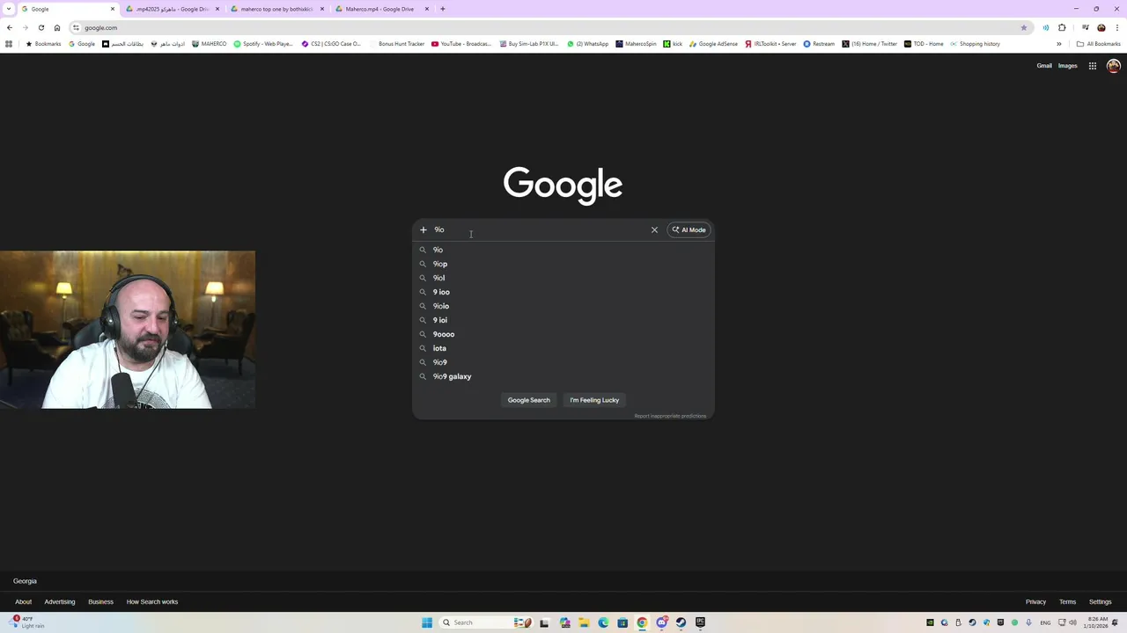Open the All Bookmarks folder
The width and height of the screenshot is (1127, 633).
(x=1098, y=44)
